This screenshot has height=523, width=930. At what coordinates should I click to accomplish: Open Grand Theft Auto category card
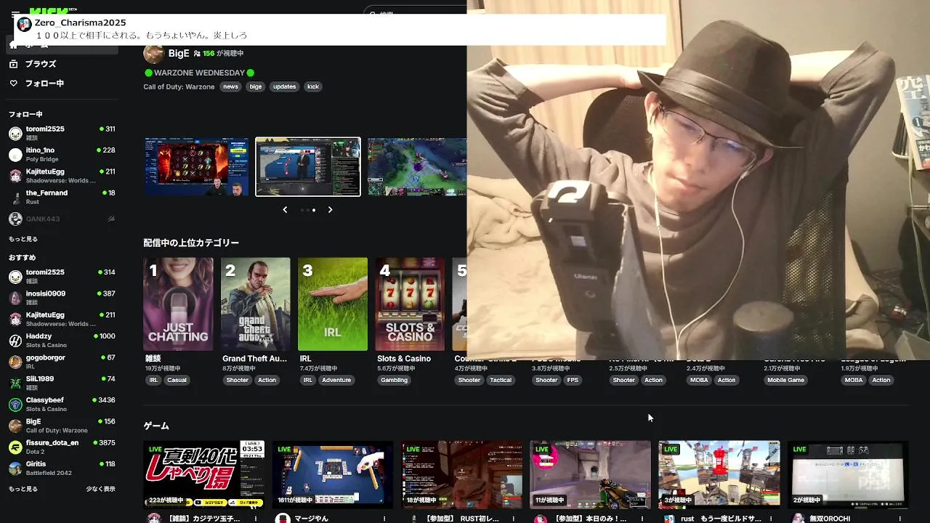click(256, 304)
